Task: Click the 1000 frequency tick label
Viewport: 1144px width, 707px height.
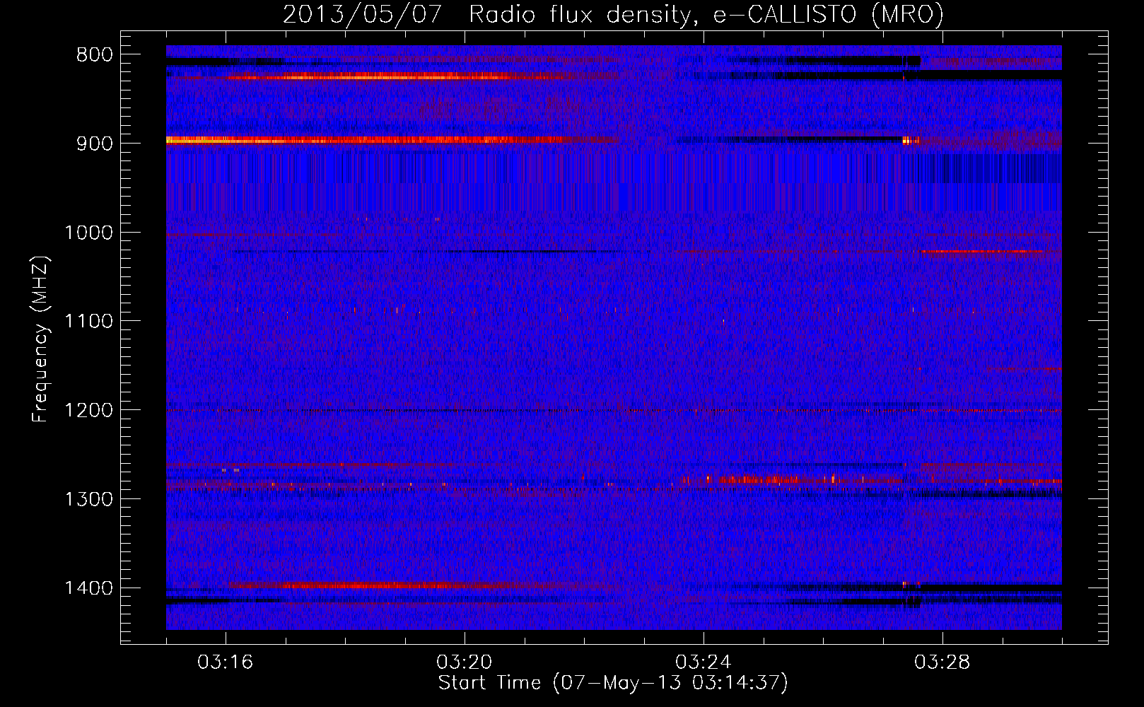Action: [x=88, y=233]
